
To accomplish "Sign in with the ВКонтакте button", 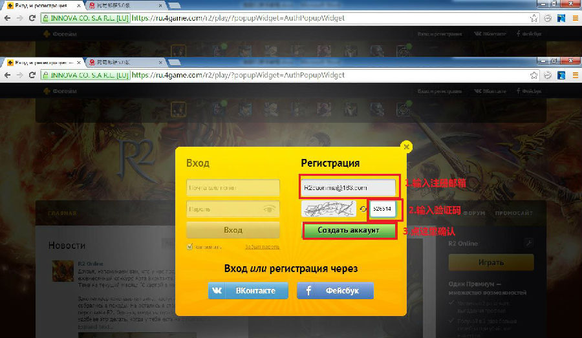I will tap(248, 291).
